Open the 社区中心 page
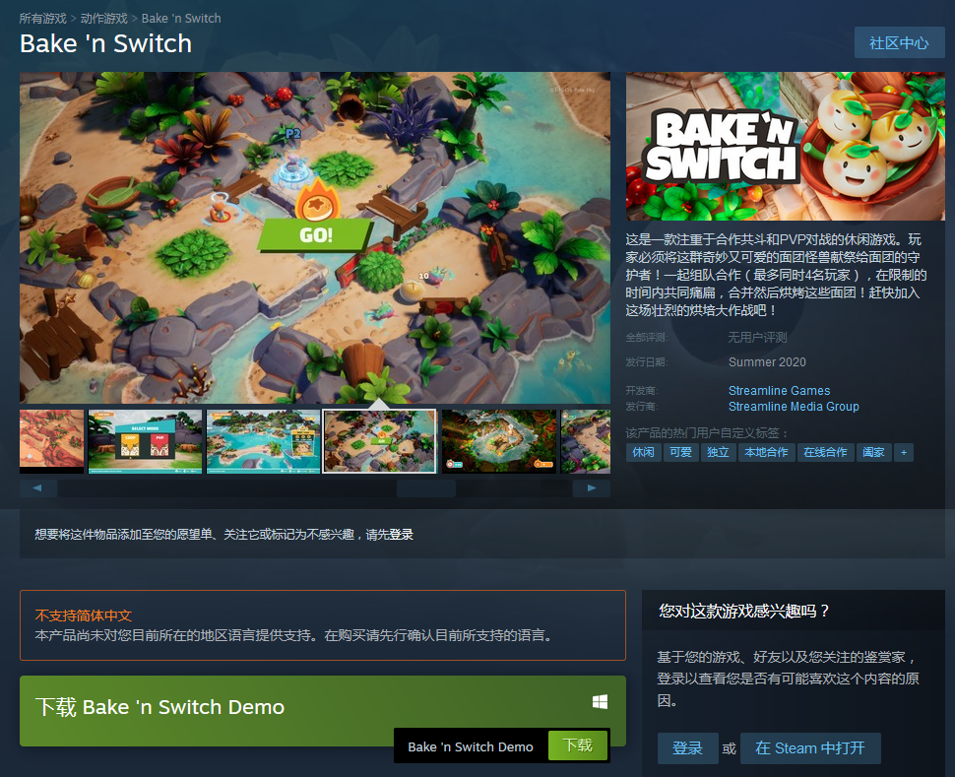 898,42
